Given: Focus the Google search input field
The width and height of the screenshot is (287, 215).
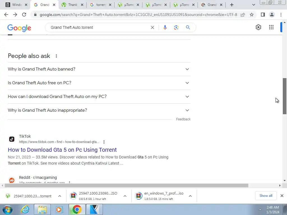Looking at the screenshot, I should tap(99, 27).
